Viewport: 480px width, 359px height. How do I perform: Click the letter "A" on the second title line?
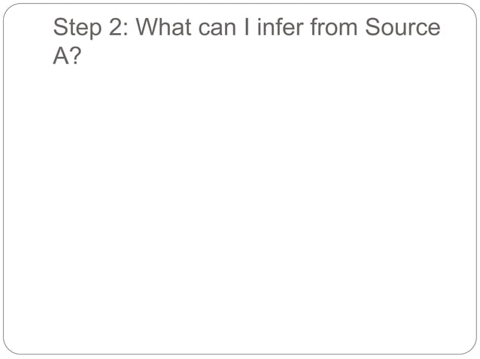(x=60, y=56)
